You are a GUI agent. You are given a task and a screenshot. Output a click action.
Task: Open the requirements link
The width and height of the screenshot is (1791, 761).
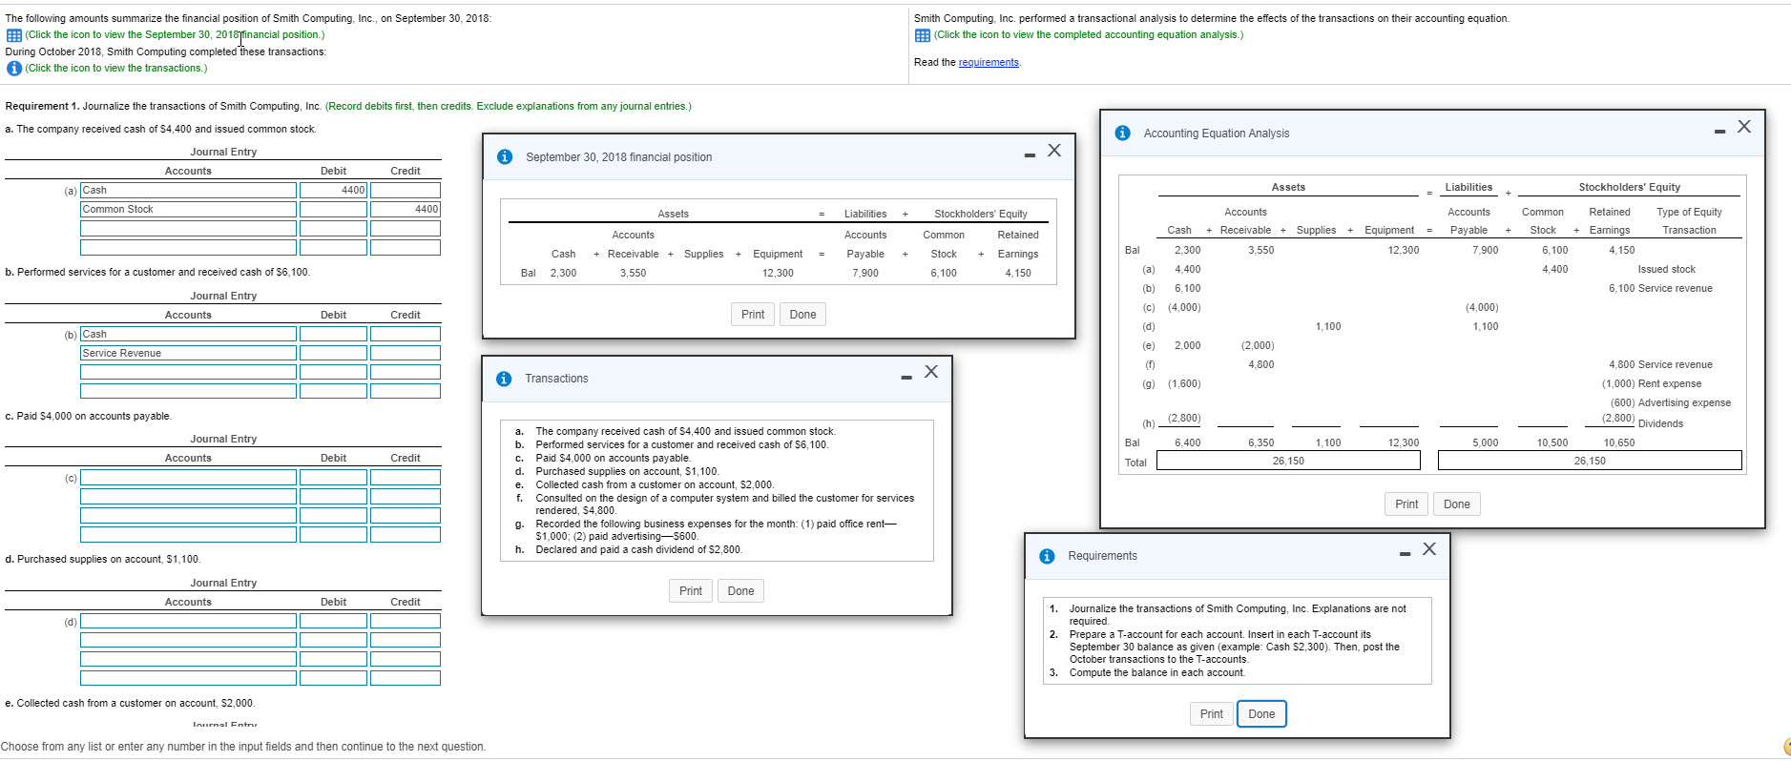point(988,63)
